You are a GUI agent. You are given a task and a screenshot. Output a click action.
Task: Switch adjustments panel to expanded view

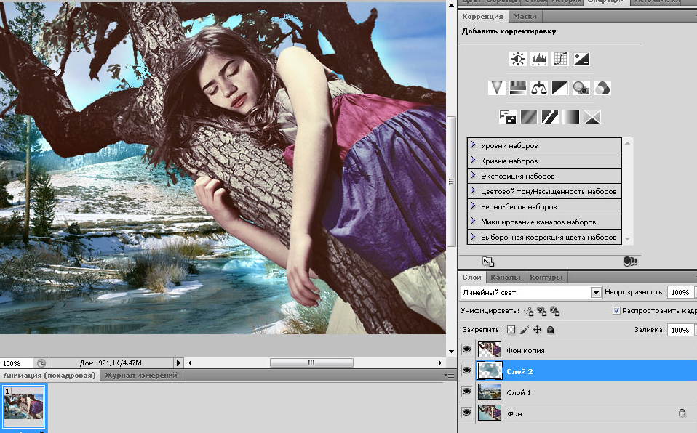(x=488, y=262)
